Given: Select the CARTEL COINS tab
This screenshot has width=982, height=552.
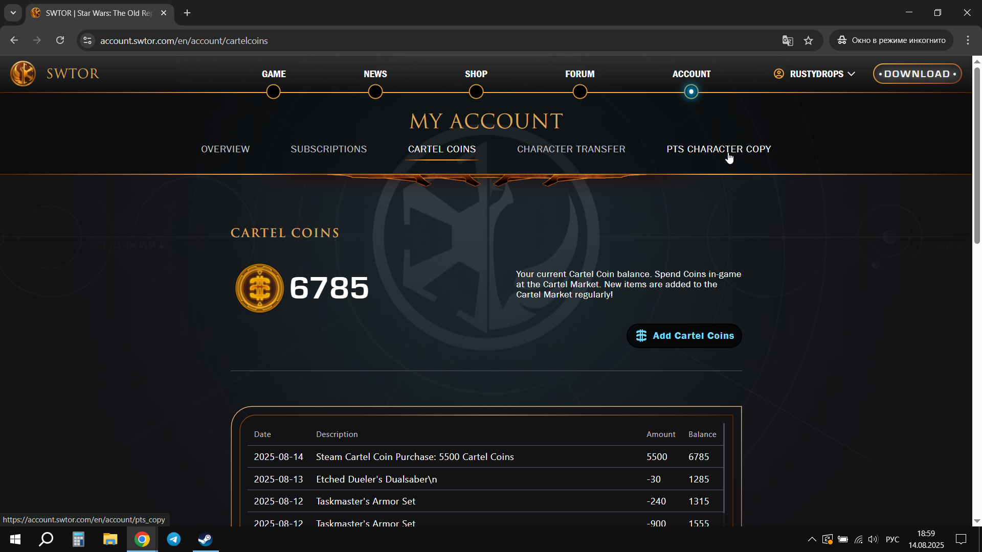Looking at the screenshot, I should (x=442, y=149).
